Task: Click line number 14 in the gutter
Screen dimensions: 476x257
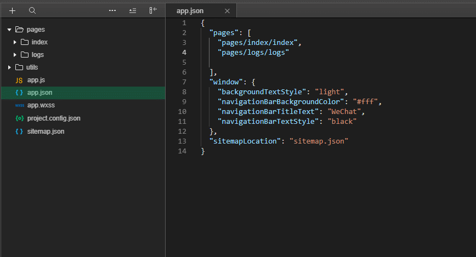Action: point(182,151)
